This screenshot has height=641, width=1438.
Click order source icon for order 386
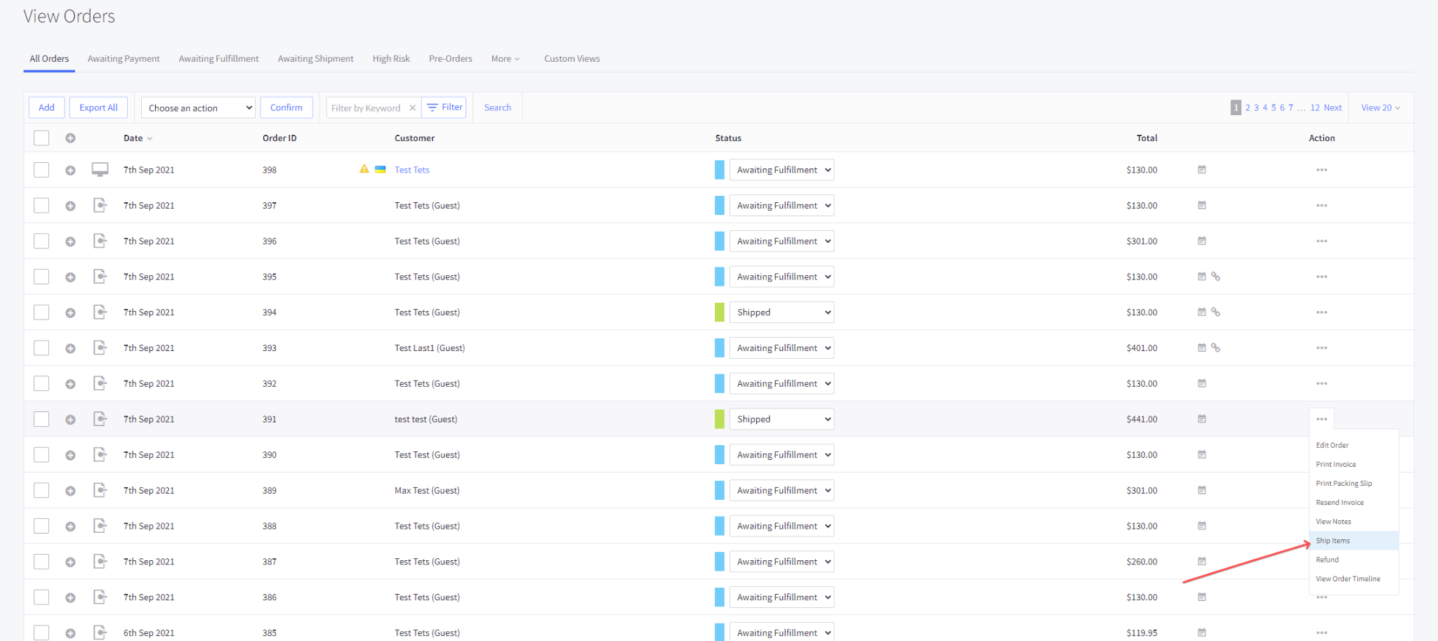(100, 597)
